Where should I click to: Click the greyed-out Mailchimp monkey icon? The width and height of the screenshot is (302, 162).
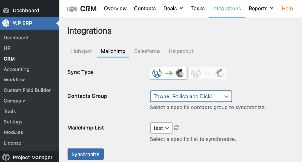pos(219,73)
